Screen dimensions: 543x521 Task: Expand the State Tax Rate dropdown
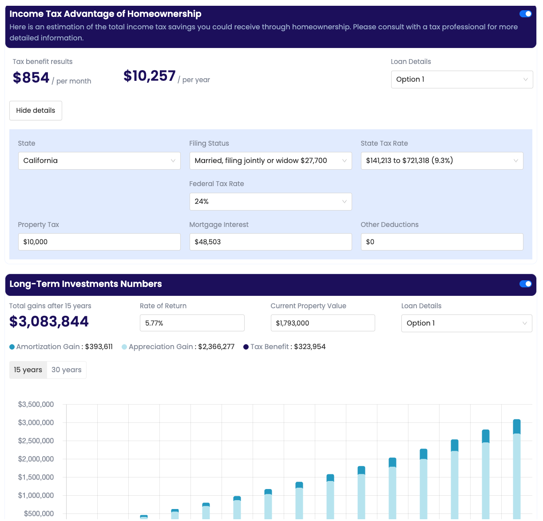pyautogui.click(x=441, y=161)
